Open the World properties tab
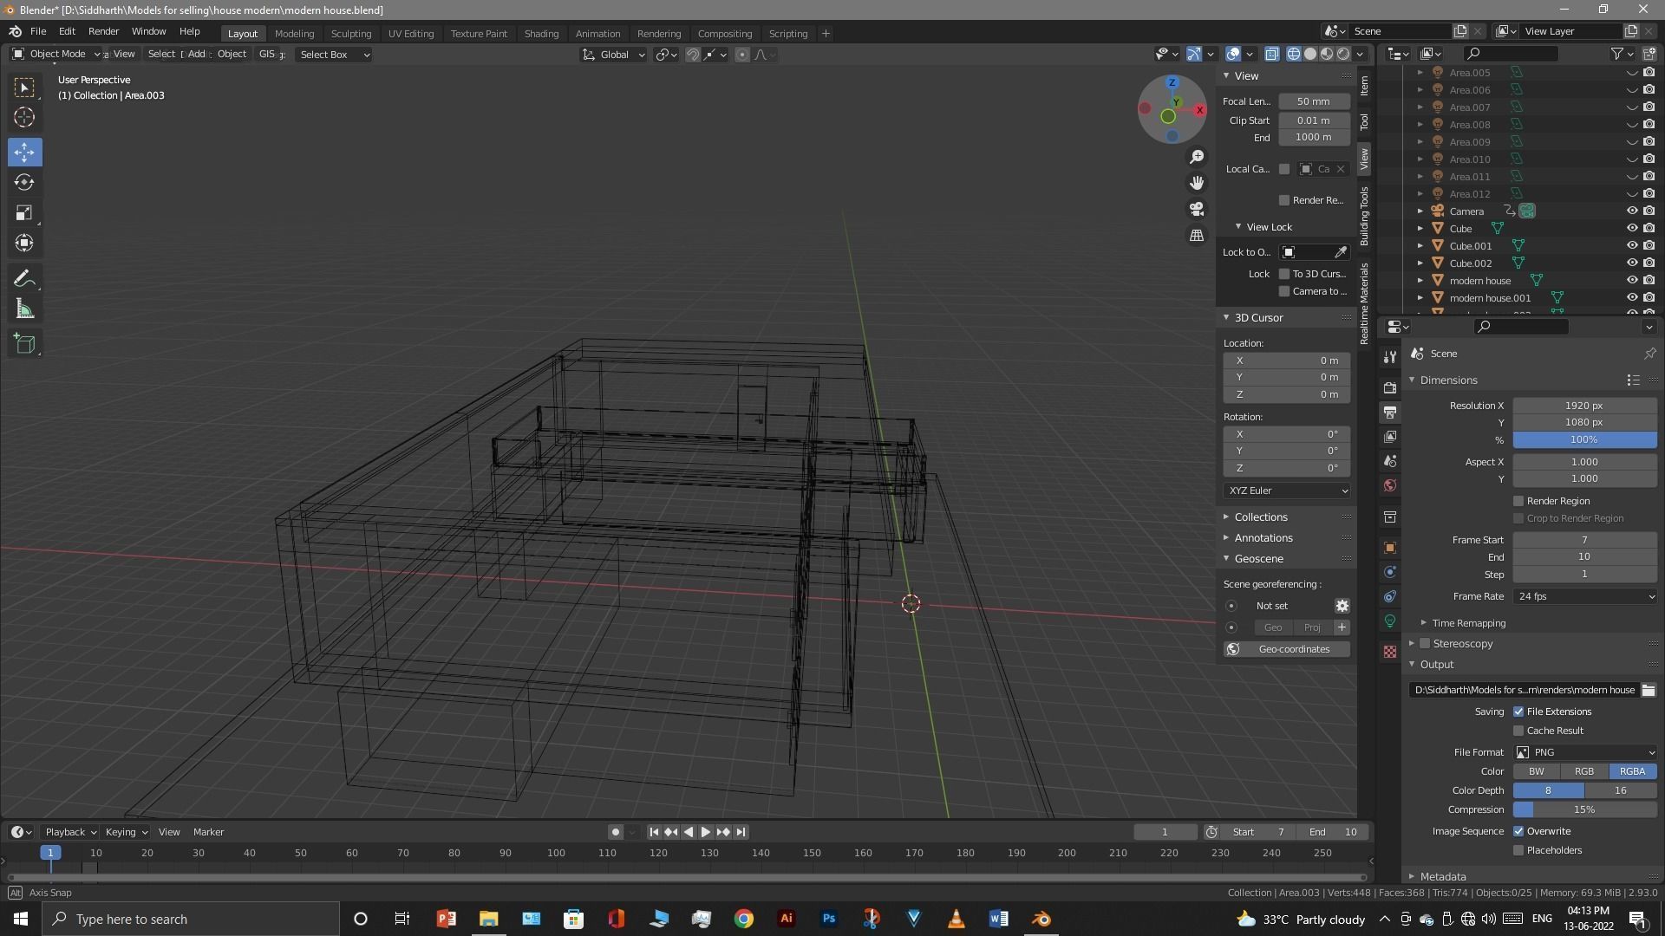Screen dimensions: 1665x936 1390,485
